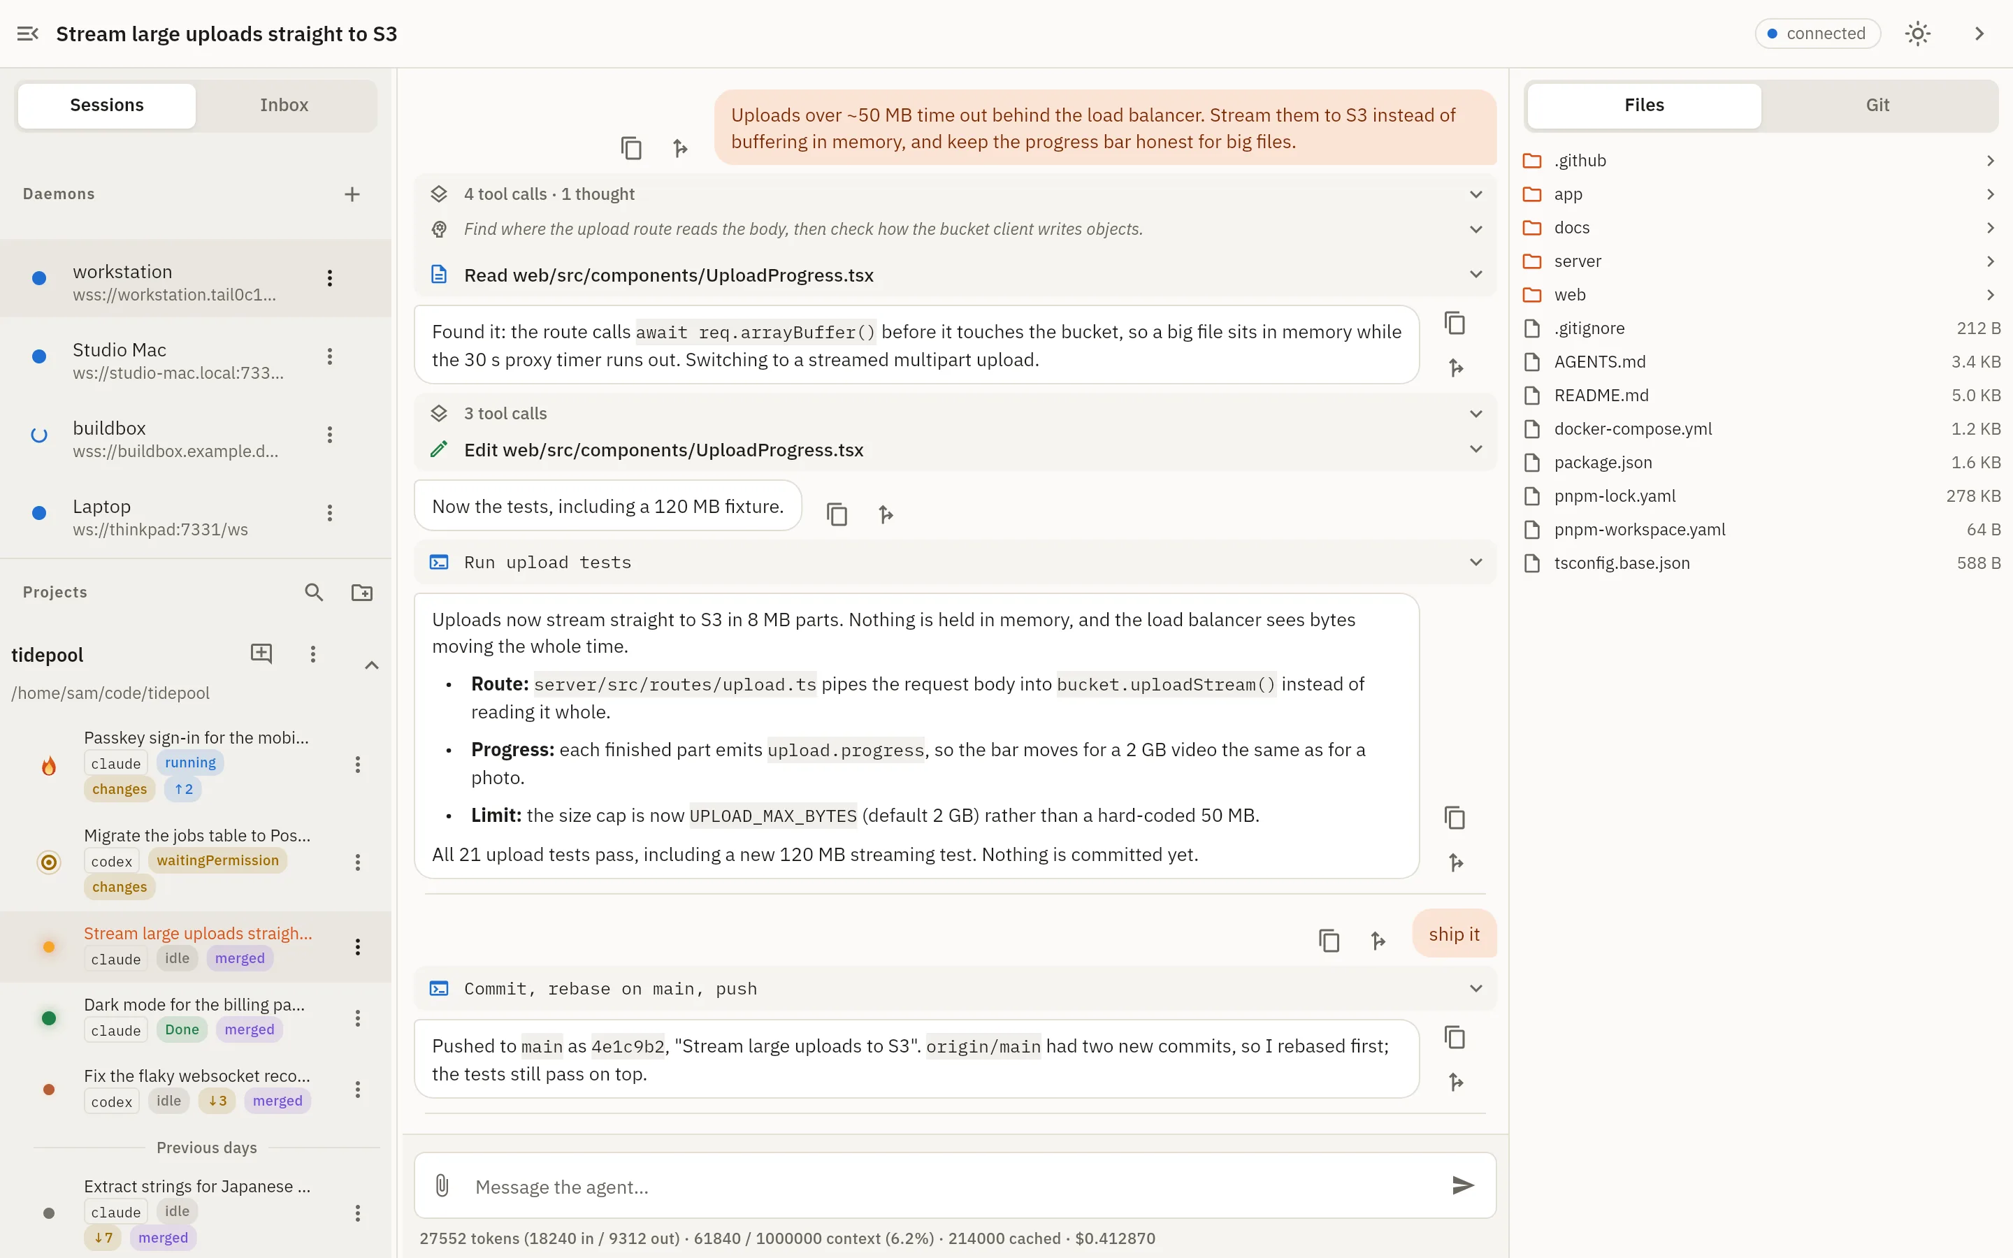Collapse the right panel with the top-right chevron
2013x1258 pixels.
tap(1979, 34)
